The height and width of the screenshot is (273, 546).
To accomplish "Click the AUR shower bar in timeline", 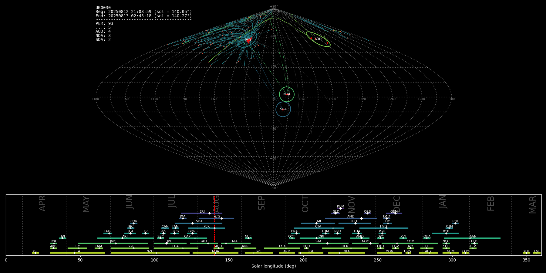I will [x=245, y=248].
